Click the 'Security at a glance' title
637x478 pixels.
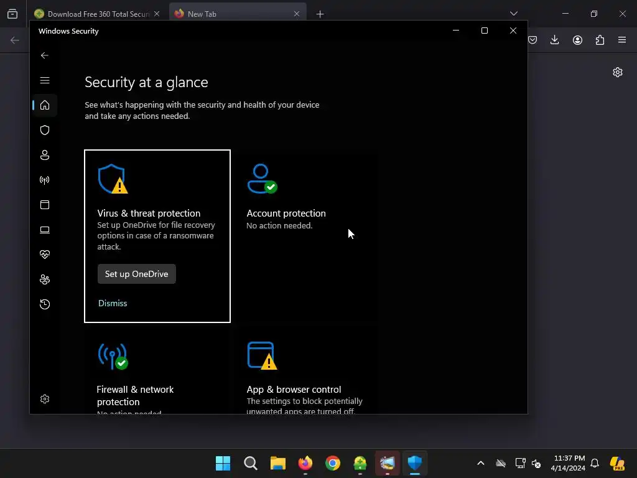click(146, 82)
